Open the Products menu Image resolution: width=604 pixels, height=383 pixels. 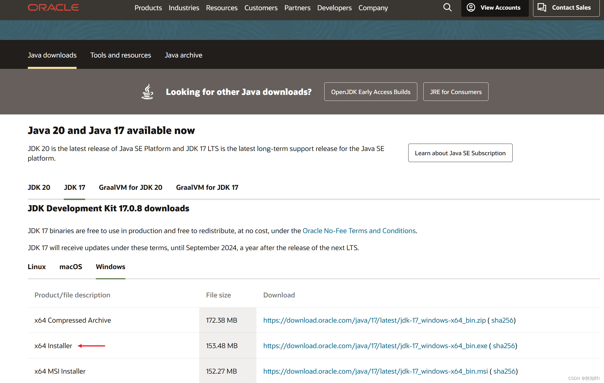pos(148,8)
